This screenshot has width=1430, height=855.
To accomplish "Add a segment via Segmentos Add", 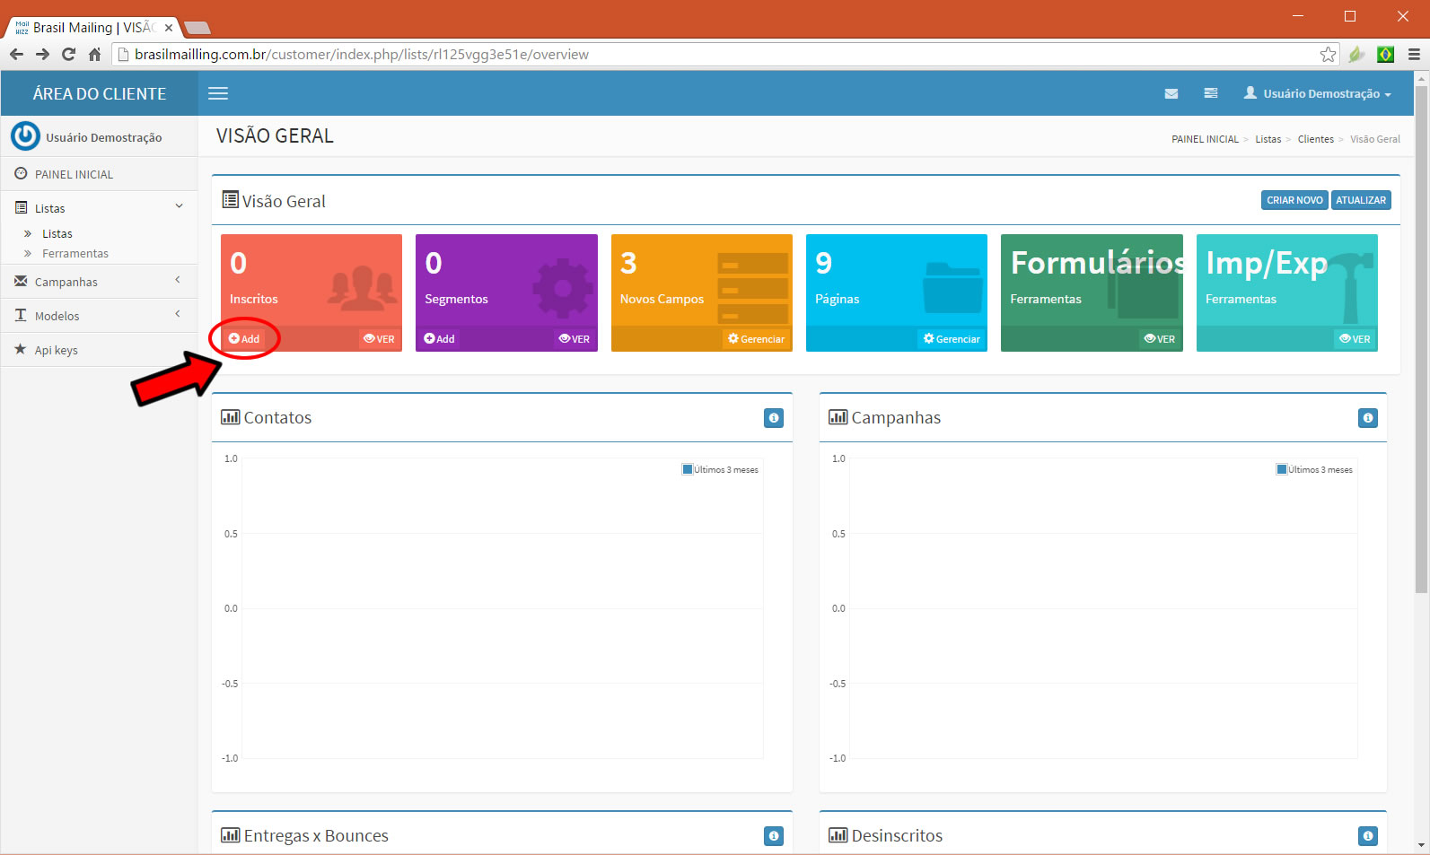I will [x=440, y=339].
